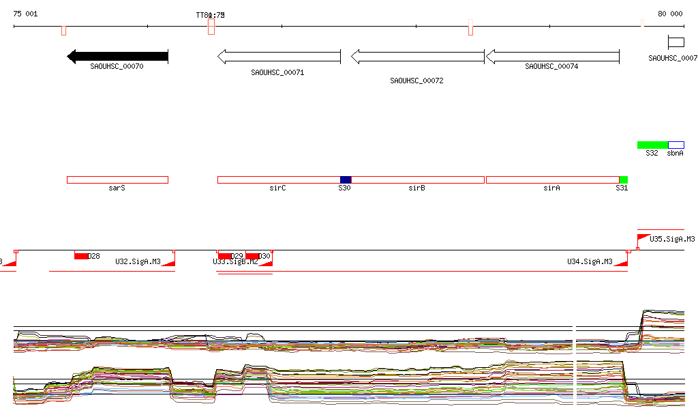The width and height of the screenshot is (698, 417).
Task: Click the U32.SigA.M3 promoter triangle
Action: (x=168, y=263)
